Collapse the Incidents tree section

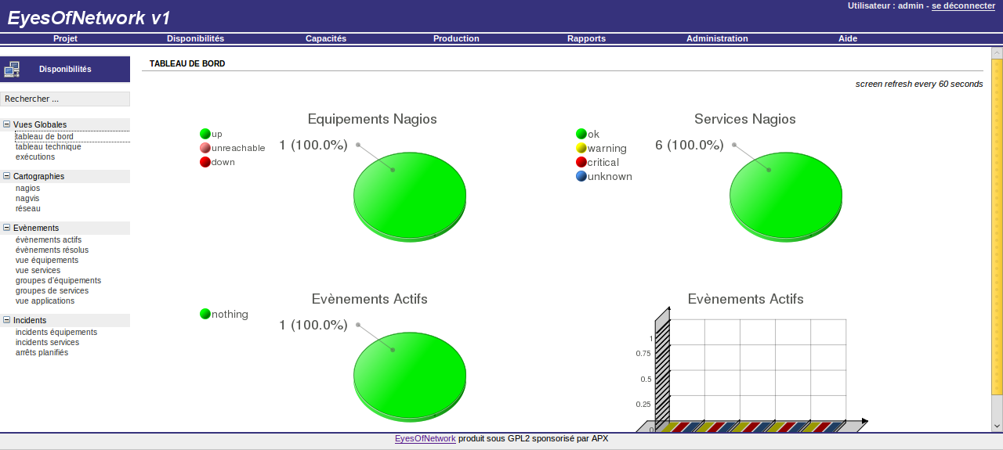pos(7,320)
